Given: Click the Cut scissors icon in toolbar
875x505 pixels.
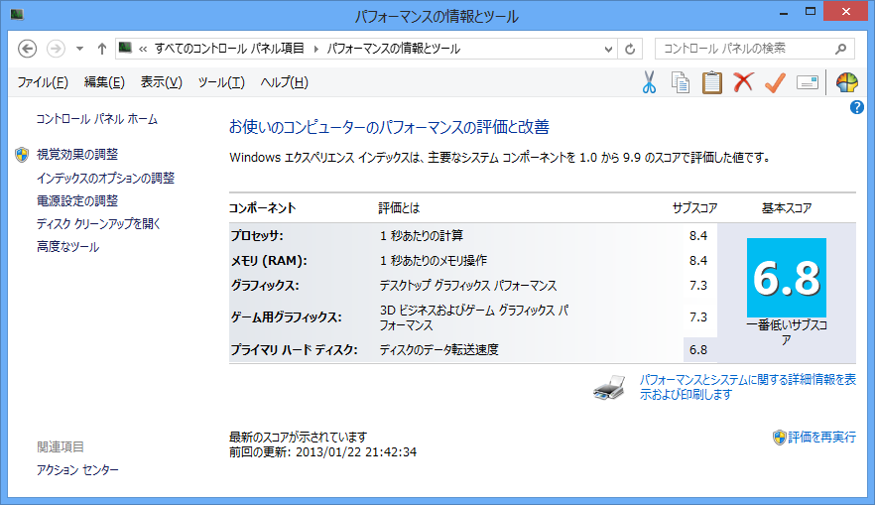Looking at the screenshot, I should tap(649, 82).
